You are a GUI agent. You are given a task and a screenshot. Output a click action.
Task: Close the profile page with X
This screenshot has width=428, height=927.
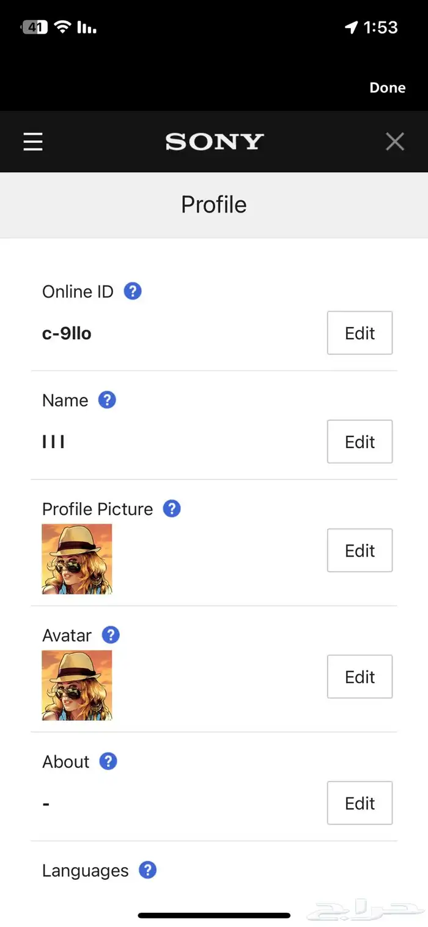point(395,141)
